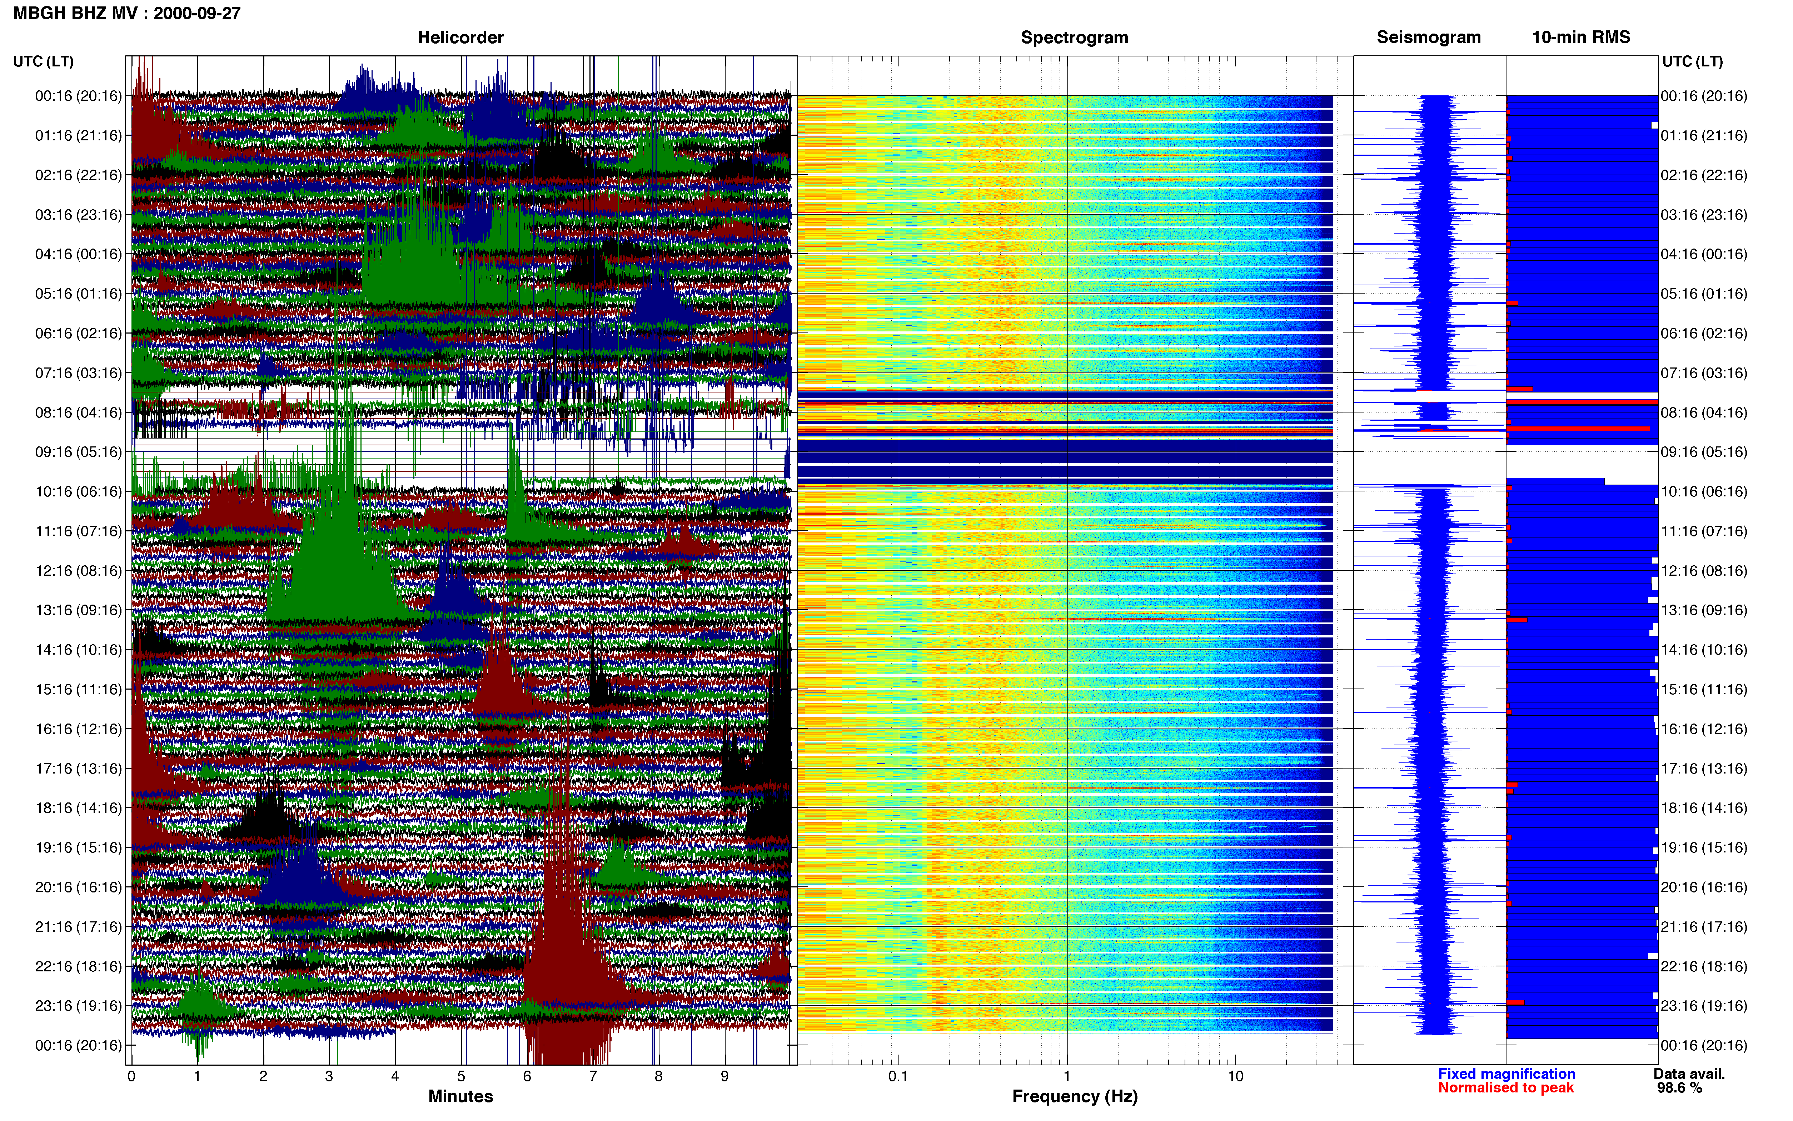Screen dimensions: 1793x1121
Task: Select the '10-min RMS' panel title
Action: point(1581,38)
